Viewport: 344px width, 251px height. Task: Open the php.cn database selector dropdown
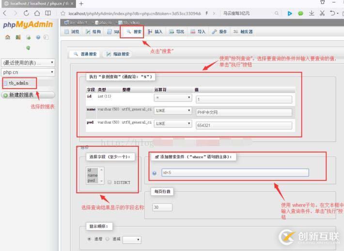click(x=28, y=72)
